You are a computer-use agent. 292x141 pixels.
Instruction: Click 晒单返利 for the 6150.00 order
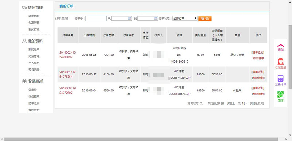click(258, 72)
